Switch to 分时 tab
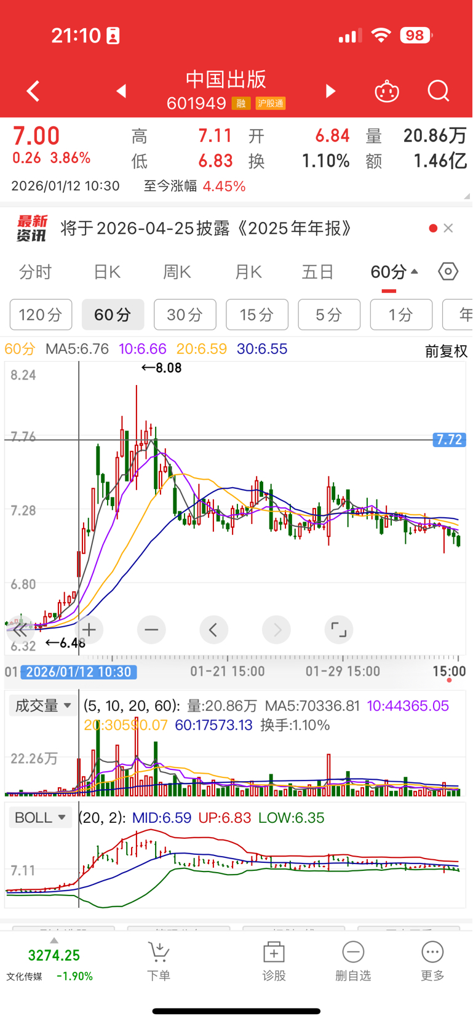Viewport: 473px width, 1024px height. tap(35, 272)
